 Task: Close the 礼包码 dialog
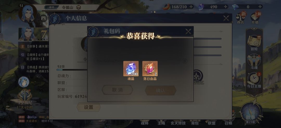click(x=188, y=32)
